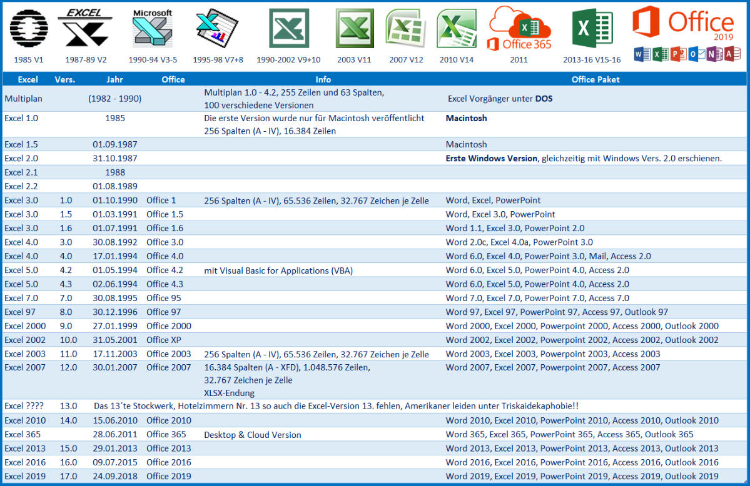The image size is (750, 486).
Task: Click the Excel logo above '1990-2002 V9+10'
Action: (x=289, y=28)
